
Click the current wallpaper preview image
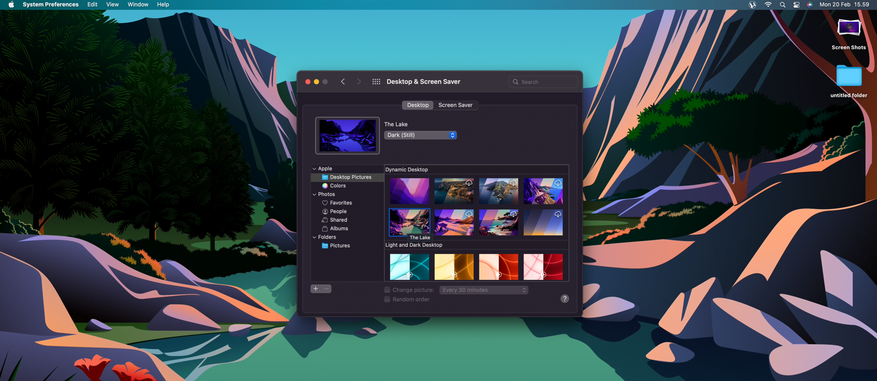click(x=347, y=135)
